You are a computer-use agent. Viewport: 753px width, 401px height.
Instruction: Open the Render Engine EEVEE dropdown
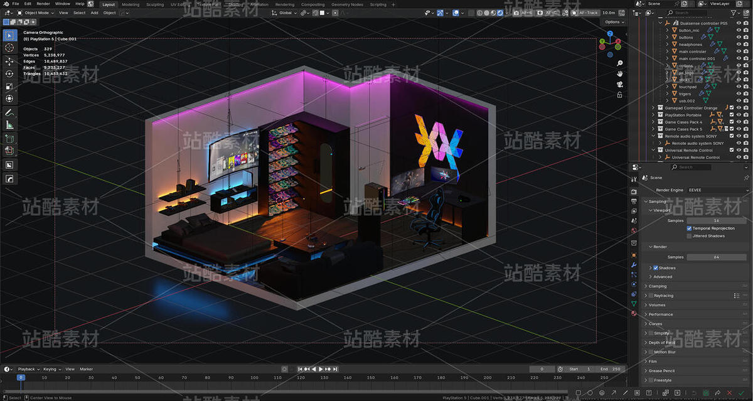pos(717,190)
